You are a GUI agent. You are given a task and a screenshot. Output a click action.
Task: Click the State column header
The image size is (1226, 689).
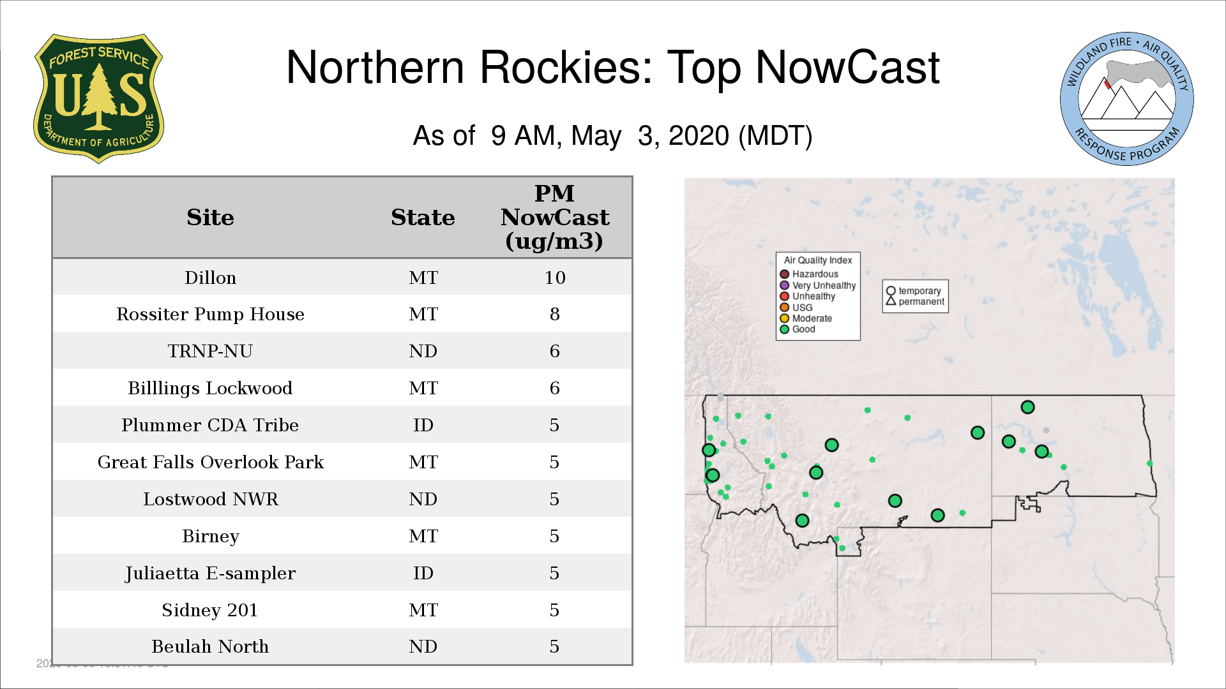423,218
